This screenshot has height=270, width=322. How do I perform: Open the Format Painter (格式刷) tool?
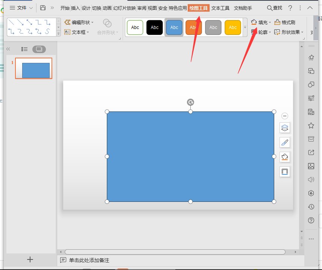pos(285,23)
